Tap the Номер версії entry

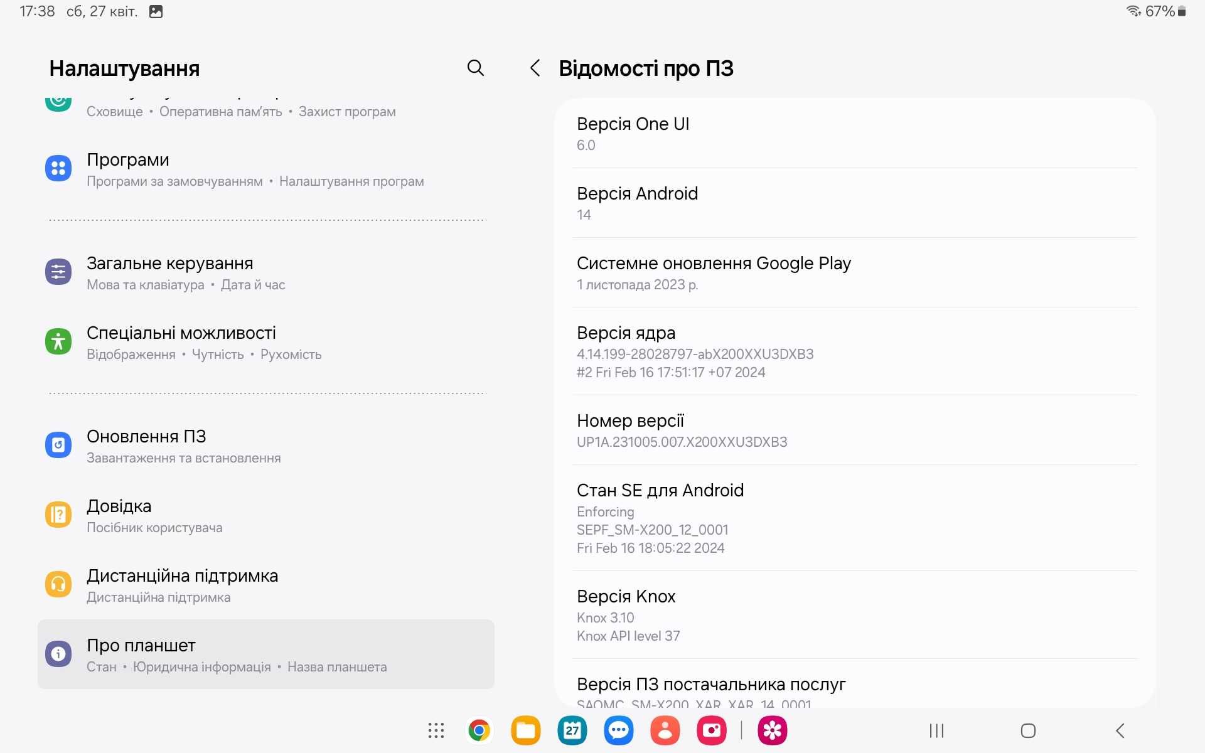855,430
